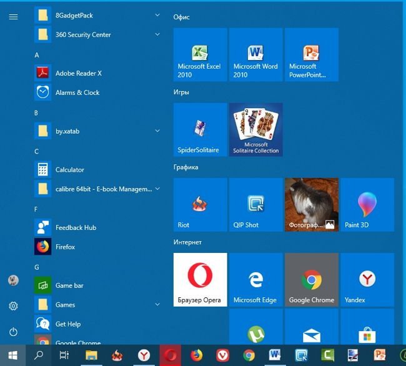Open Google Chrome tile

[312, 280]
